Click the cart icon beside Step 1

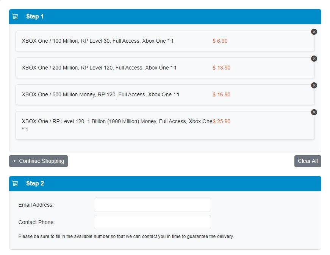15,16
